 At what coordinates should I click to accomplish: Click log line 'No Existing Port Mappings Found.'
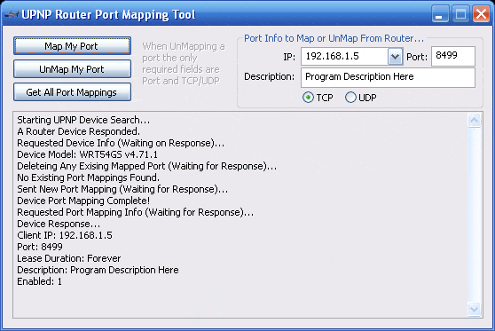coord(88,177)
